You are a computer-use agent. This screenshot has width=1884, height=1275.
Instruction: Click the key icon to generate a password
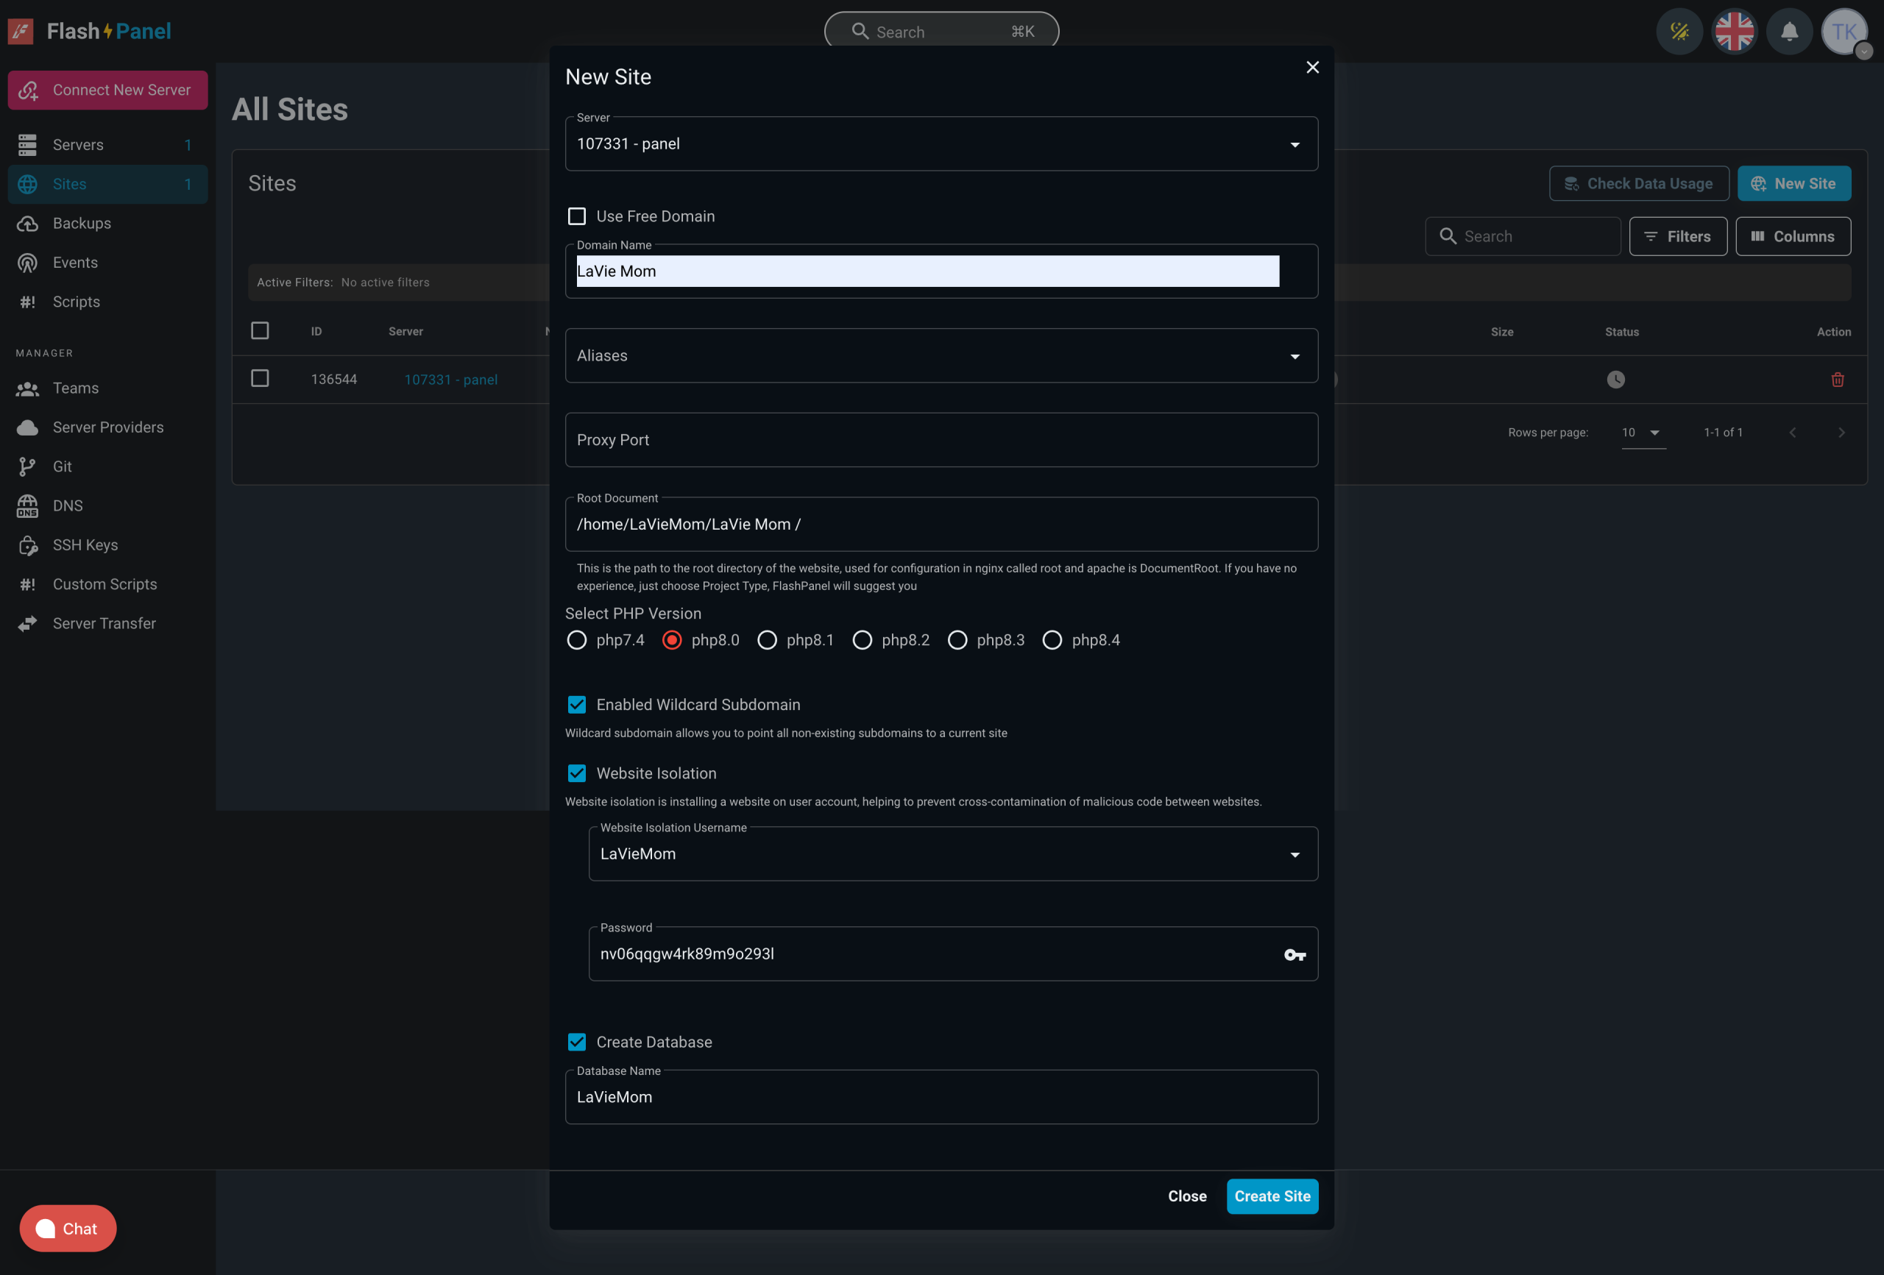coord(1295,955)
